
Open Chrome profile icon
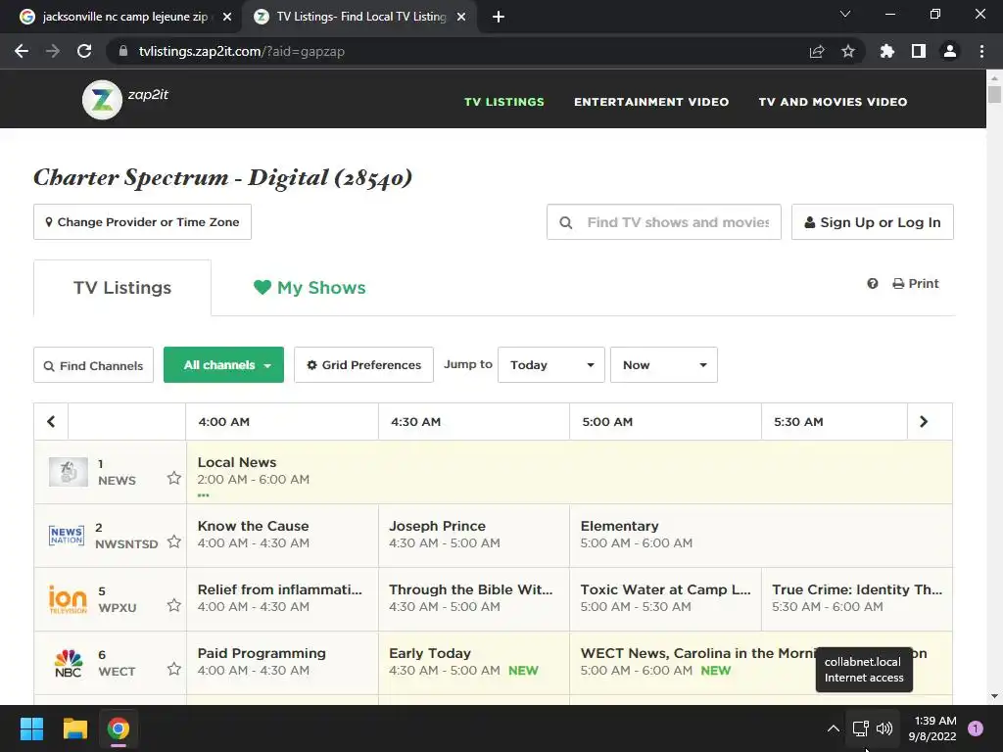click(950, 51)
